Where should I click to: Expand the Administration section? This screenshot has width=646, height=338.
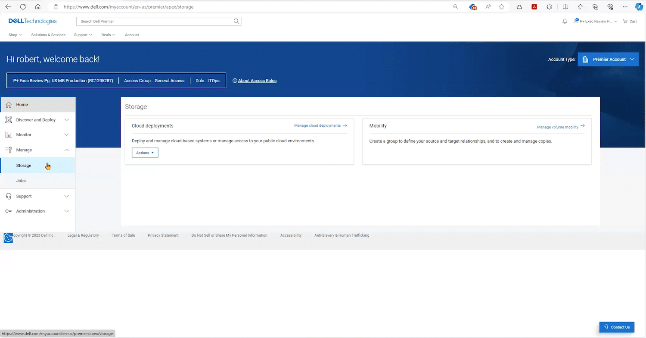pos(66,211)
